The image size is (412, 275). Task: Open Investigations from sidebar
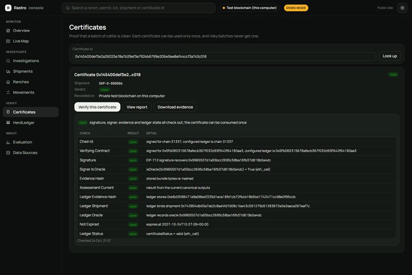(31, 61)
